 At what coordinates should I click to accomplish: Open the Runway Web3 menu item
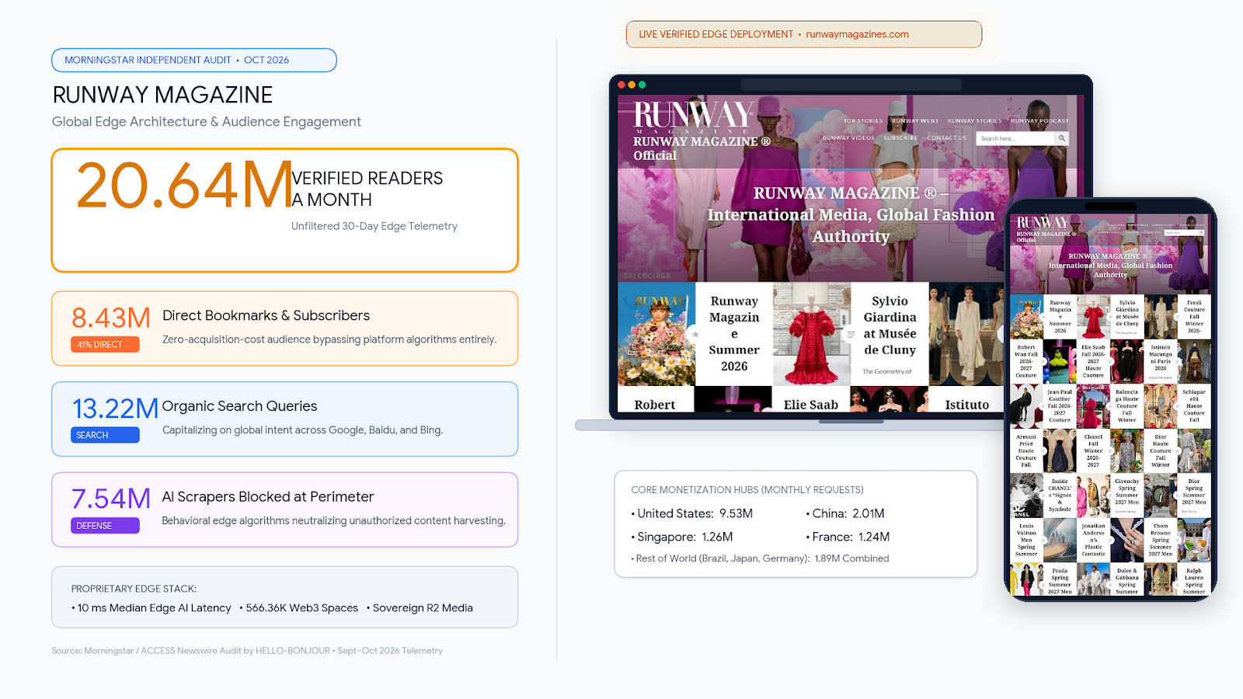click(x=915, y=121)
